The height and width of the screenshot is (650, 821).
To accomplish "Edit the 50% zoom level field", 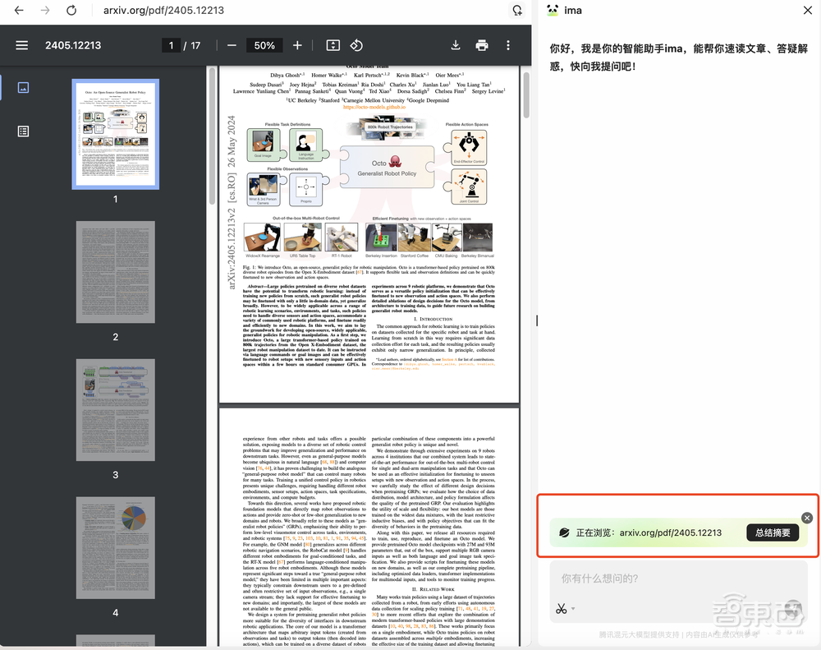I will (x=264, y=45).
